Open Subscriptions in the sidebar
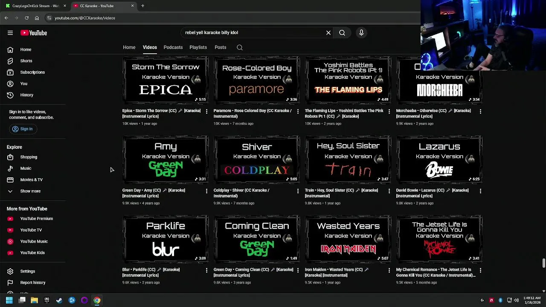This screenshot has width=546, height=307. (x=33, y=72)
